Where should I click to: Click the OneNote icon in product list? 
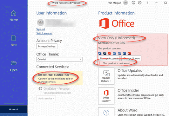pos(119,53)
